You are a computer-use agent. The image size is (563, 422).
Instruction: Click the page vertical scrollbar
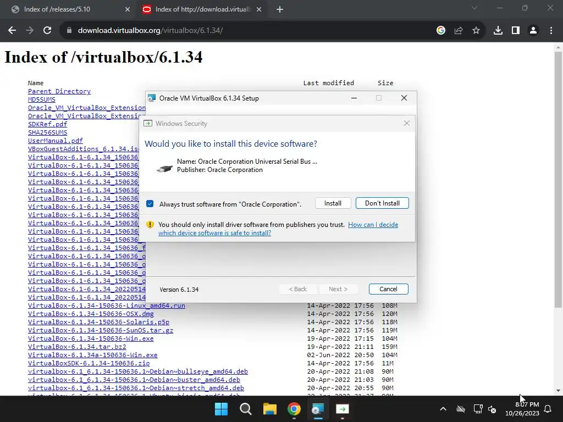[558, 180]
